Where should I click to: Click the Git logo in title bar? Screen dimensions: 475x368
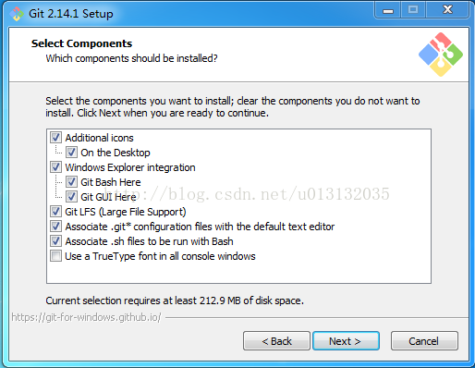[x=17, y=14]
